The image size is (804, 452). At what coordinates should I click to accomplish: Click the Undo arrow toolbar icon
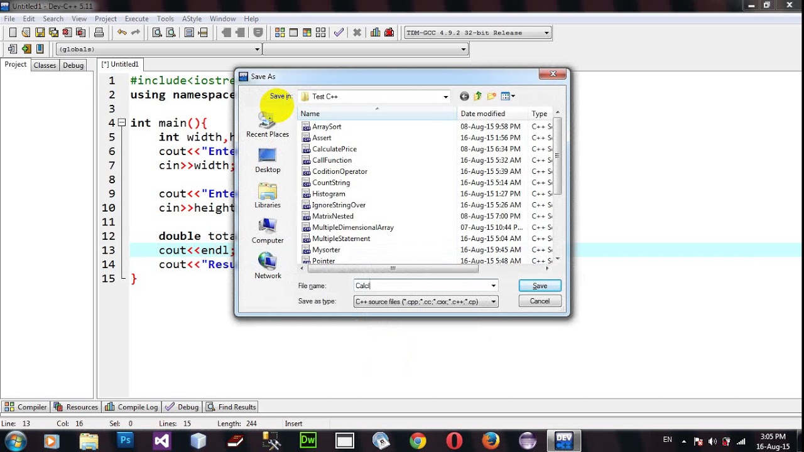[122, 33]
